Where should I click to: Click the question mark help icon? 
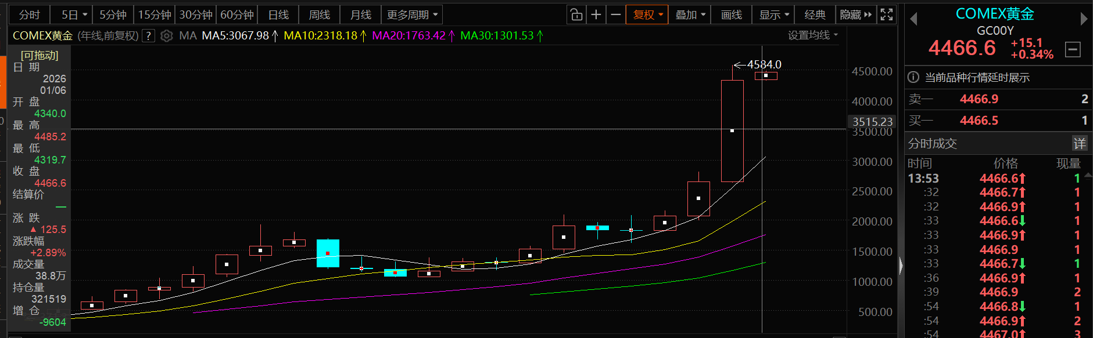(149, 36)
